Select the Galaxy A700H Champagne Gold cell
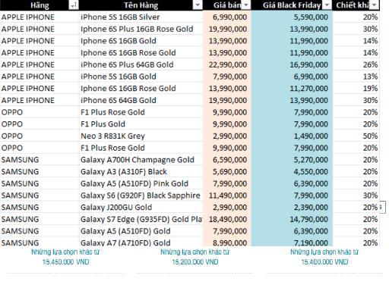This screenshot has height=291, width=389. 141,160
